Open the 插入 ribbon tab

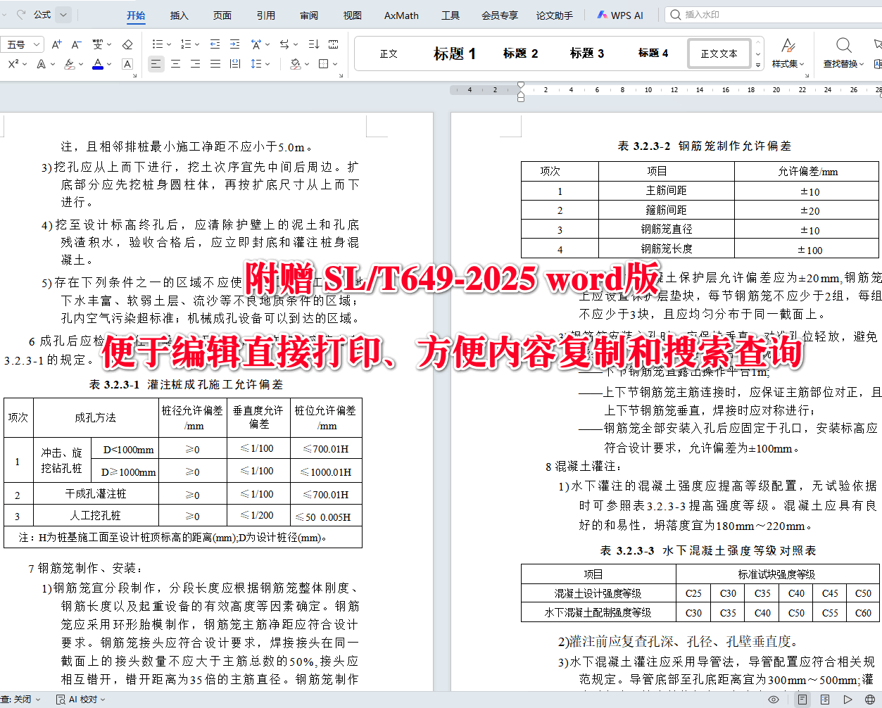point(179,15)
